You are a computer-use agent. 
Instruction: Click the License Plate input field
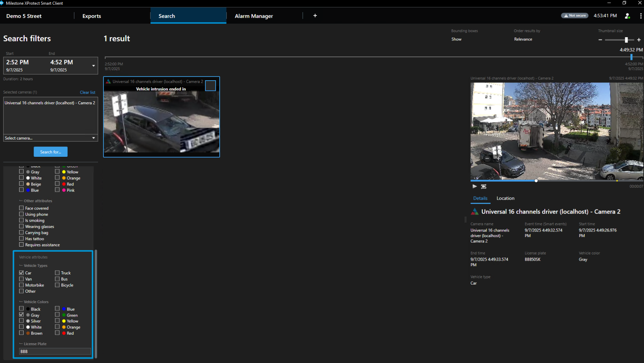pos(55,352)
